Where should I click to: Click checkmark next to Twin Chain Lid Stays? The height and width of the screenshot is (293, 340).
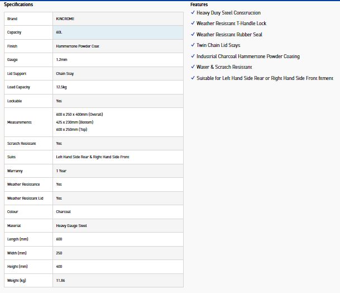193,45
